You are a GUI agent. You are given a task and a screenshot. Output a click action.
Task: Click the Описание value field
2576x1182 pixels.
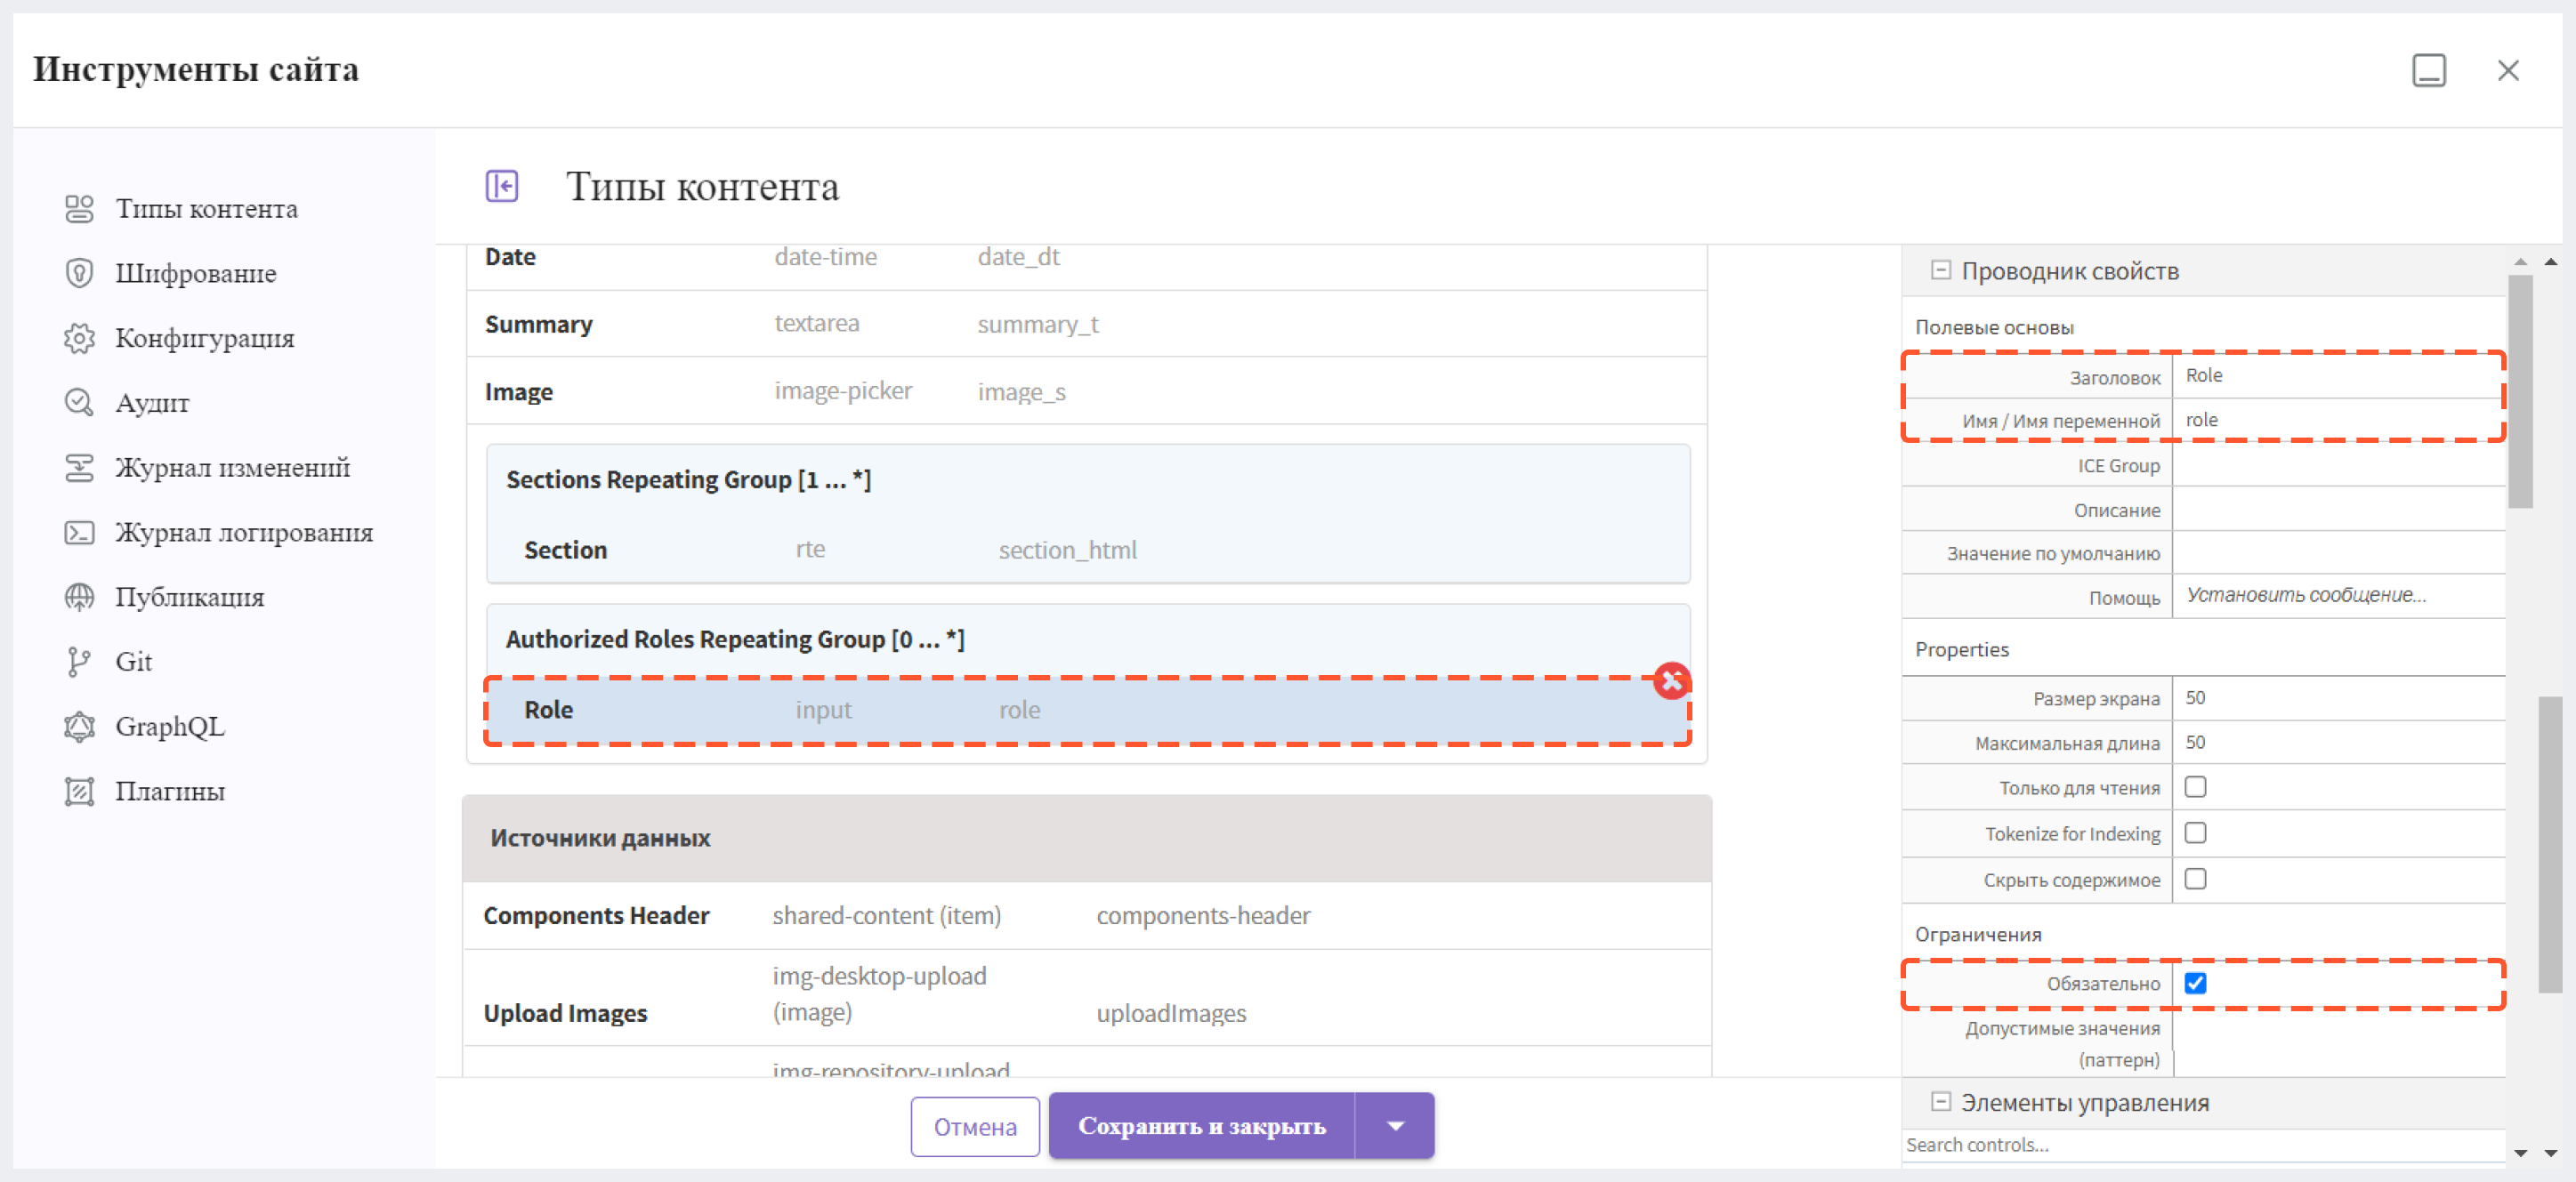2339,510
